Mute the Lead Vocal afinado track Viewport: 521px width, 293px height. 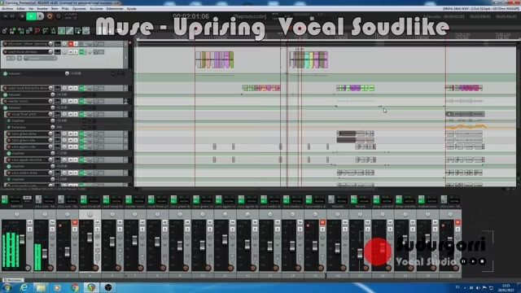click(x=71, y=52)
